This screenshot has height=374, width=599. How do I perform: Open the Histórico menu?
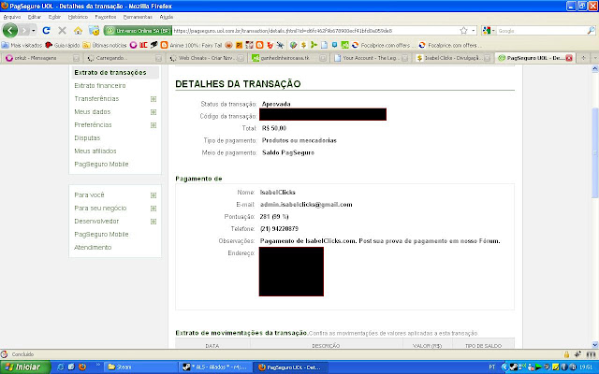(78, 17)
